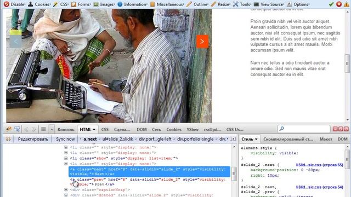This screenshot has height=197, width=351.
Task: Expand the div class="captionWrap" node
Action: coord(66,190)
